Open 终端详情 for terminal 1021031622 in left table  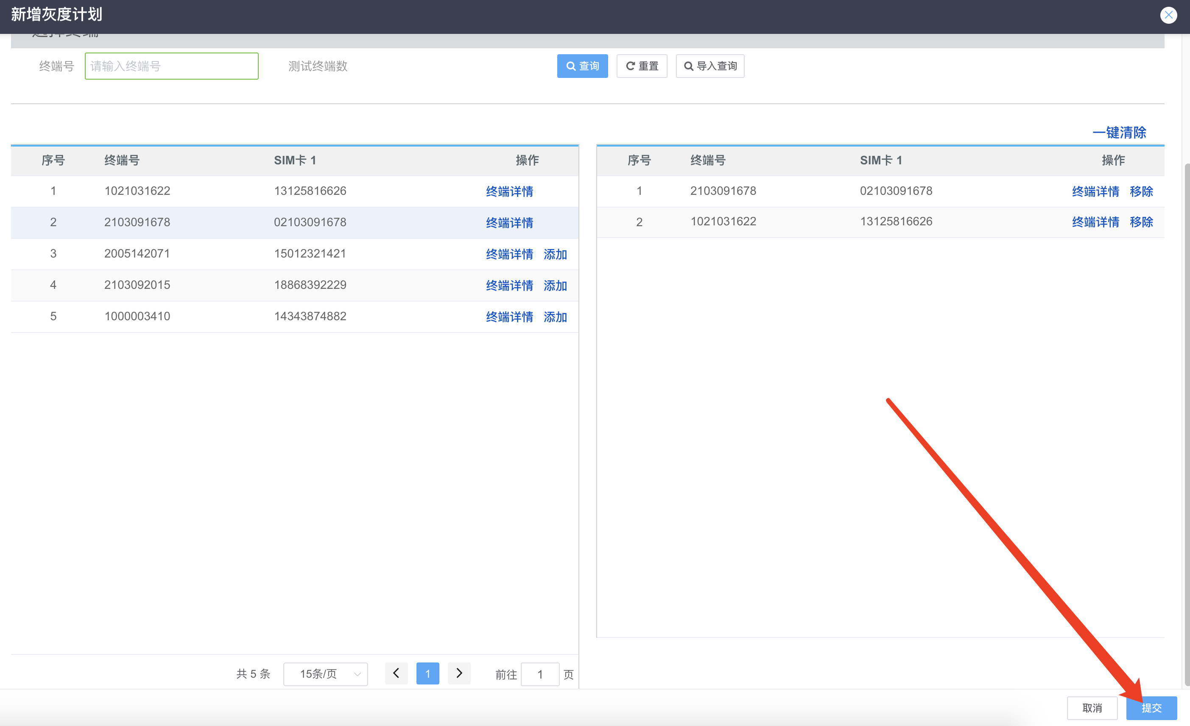pos(509,191)
